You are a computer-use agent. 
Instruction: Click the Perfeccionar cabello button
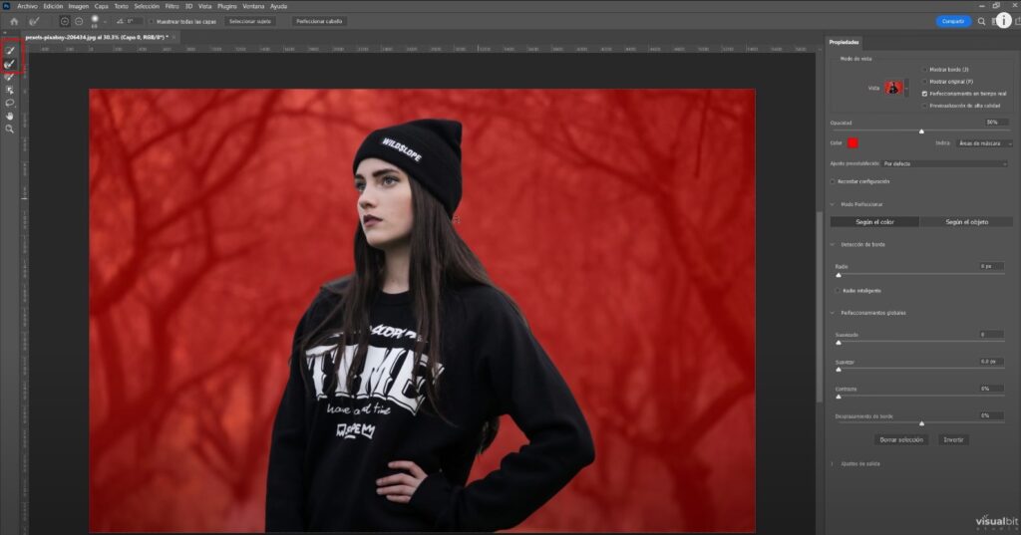319,21
